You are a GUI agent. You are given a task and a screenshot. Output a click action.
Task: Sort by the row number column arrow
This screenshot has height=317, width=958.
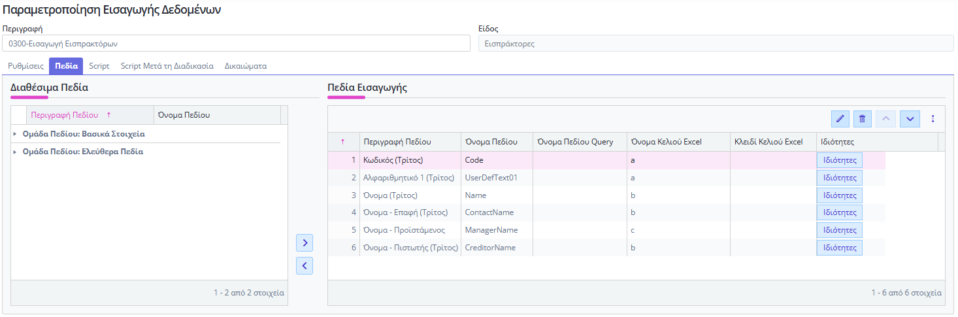[343, 142]
